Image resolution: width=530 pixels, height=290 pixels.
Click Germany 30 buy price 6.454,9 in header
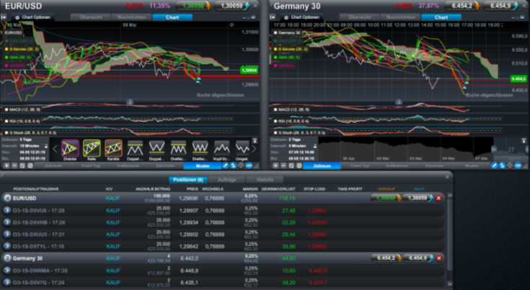click(500, 6)
